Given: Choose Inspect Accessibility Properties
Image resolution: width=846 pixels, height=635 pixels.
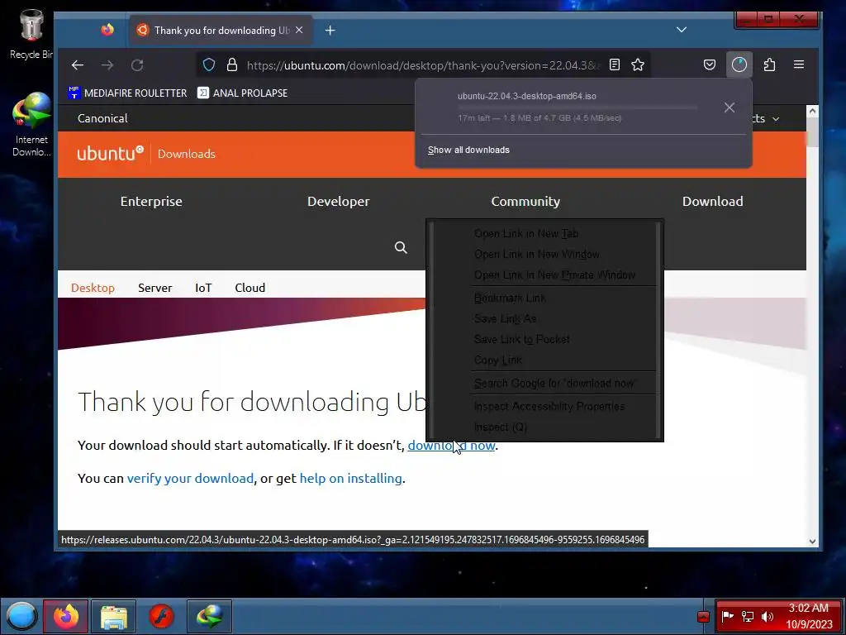Looking at the screenshot, I should click(545, 406).
